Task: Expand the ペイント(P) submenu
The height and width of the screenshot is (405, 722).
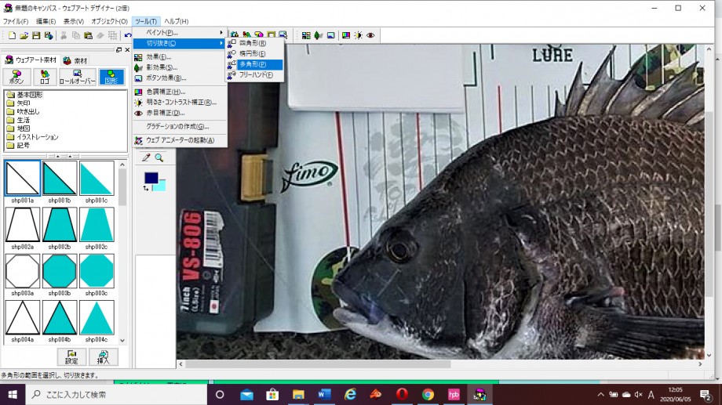Action: (180, 33)
